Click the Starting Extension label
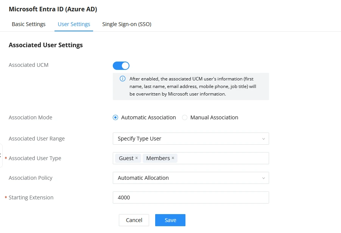This screenshot has height=233, width=341. [31, 198]
